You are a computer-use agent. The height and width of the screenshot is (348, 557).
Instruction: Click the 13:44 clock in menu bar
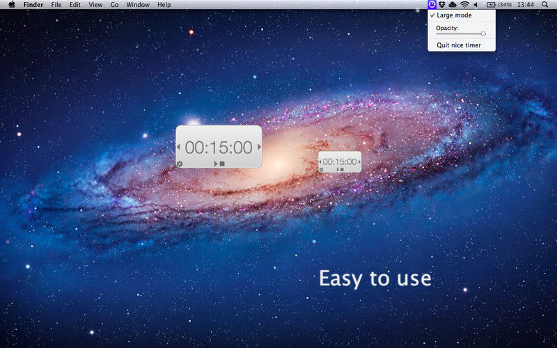(526, 5)
